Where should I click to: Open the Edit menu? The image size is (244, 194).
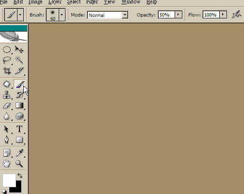(x=18, y=2)
